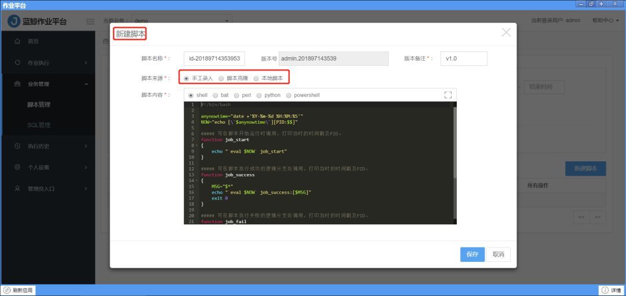Expand the 个人设置 sidebar menu
The width and height of the screenshot is (626, 296).
click(x=86, y=167)
